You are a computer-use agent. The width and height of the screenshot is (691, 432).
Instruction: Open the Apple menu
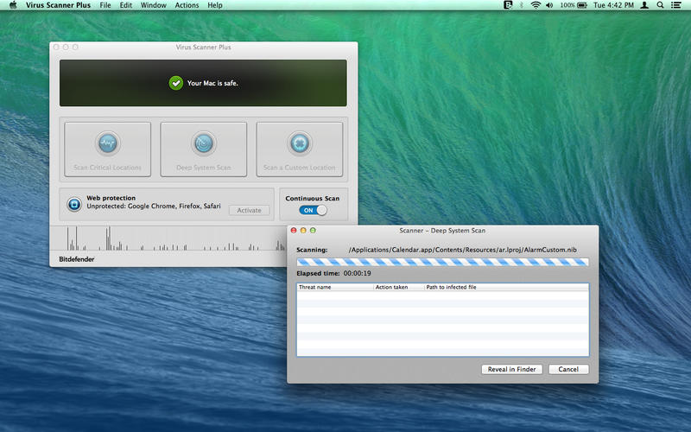coord(13,5)
